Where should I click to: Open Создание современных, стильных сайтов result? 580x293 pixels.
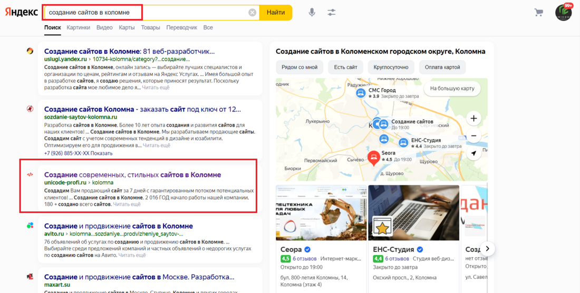click(132, 175)
